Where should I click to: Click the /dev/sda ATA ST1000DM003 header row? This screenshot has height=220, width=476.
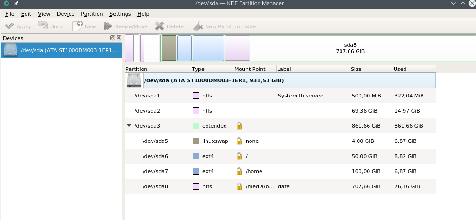point(289,80)
